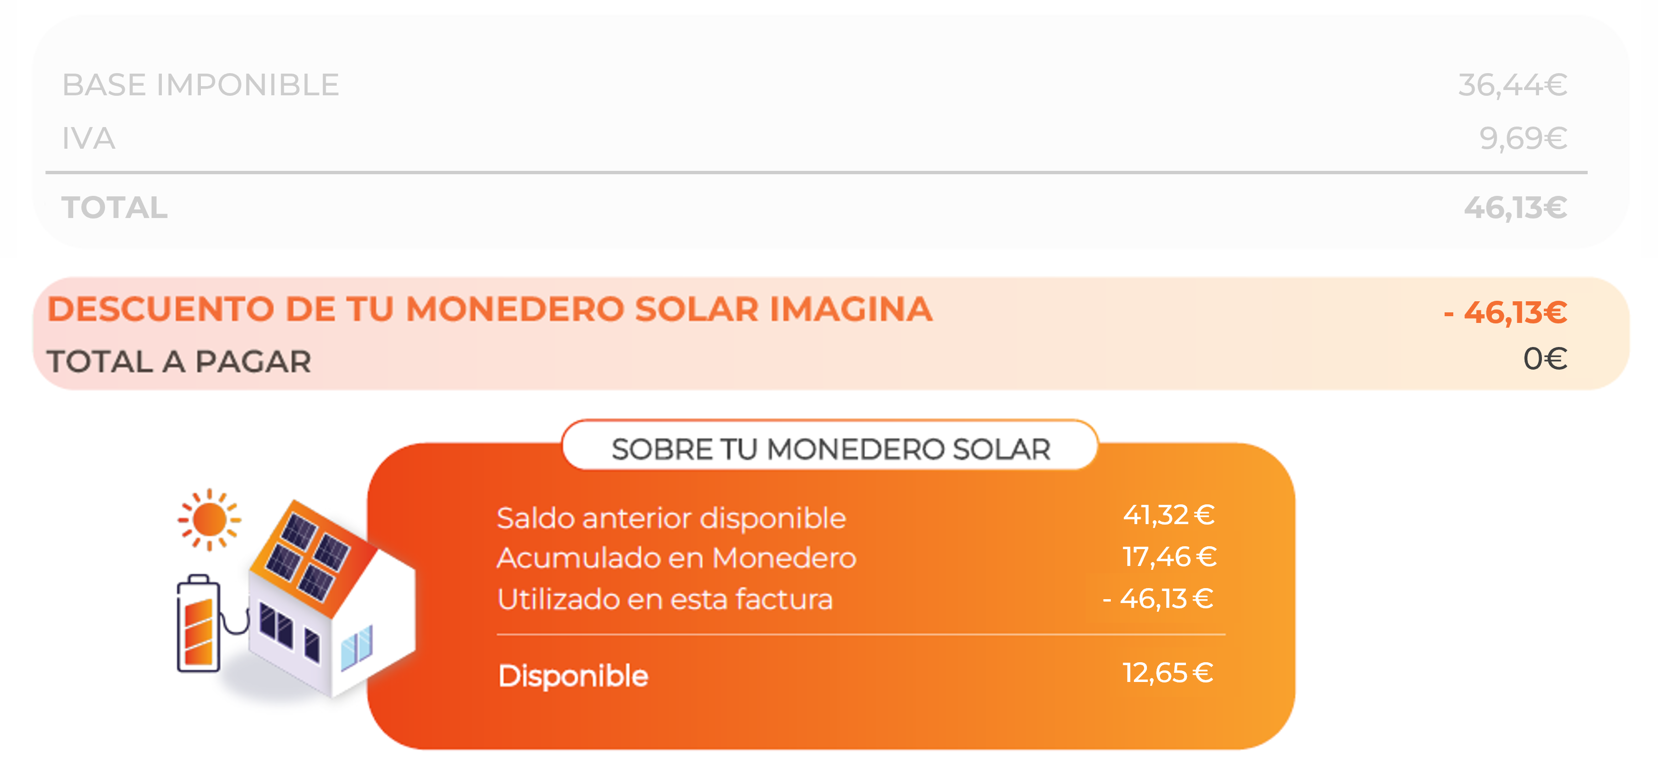The height and width of the screenshot is (771, 1658).
Task: Click the house illustration's blue window
Action: pos(356,647)
